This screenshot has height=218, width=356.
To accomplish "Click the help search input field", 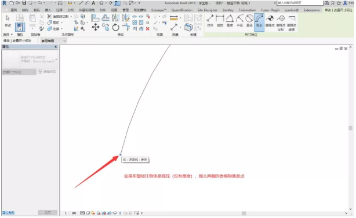I will [300, 3].
